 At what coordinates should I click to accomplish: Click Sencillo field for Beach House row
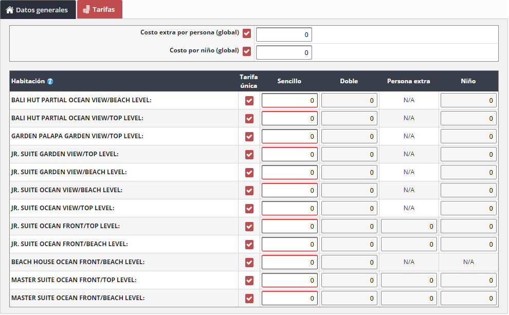[289, 263]
